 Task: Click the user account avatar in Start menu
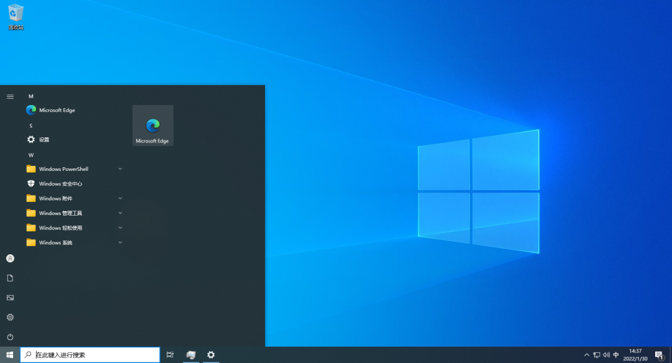10,258
